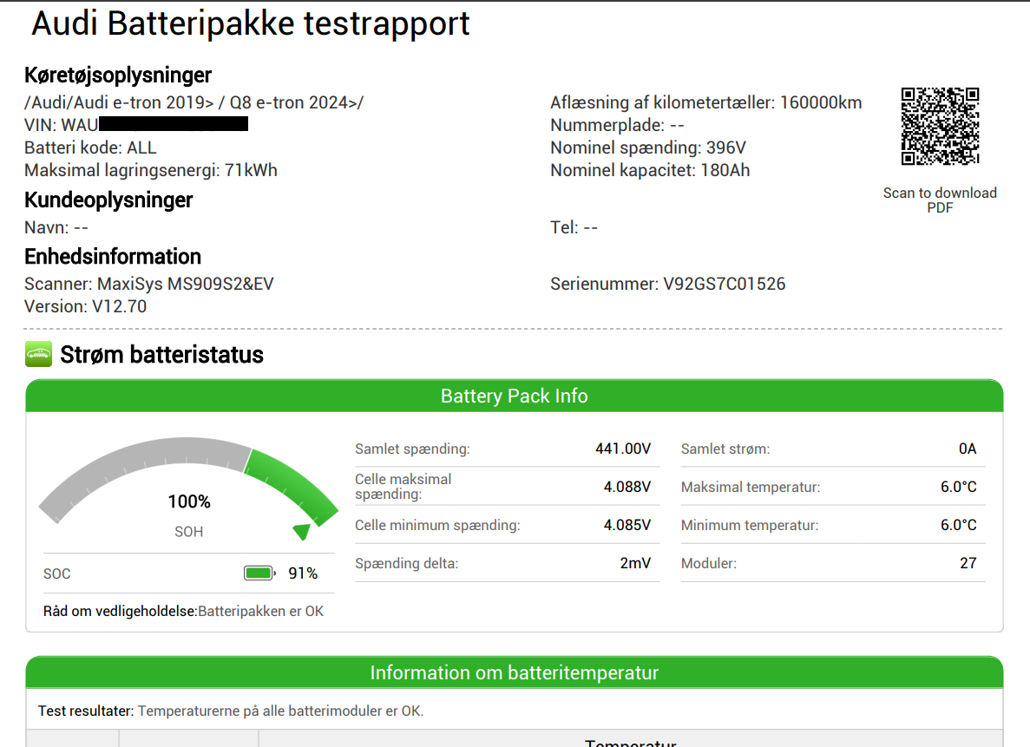Select the Information om batteritemperatur header
Screen dimensions: 1030x747
click(514, 672)
